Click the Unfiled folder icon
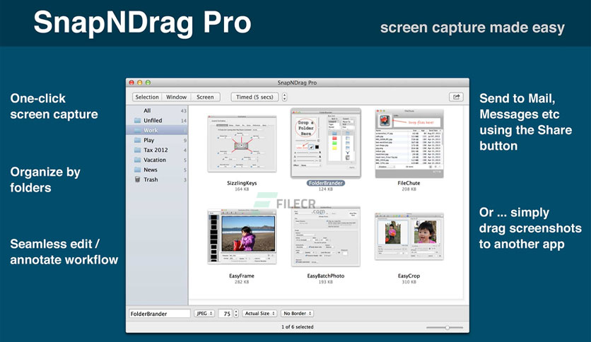This screenshot has width=591, height=342. point(138,120)
